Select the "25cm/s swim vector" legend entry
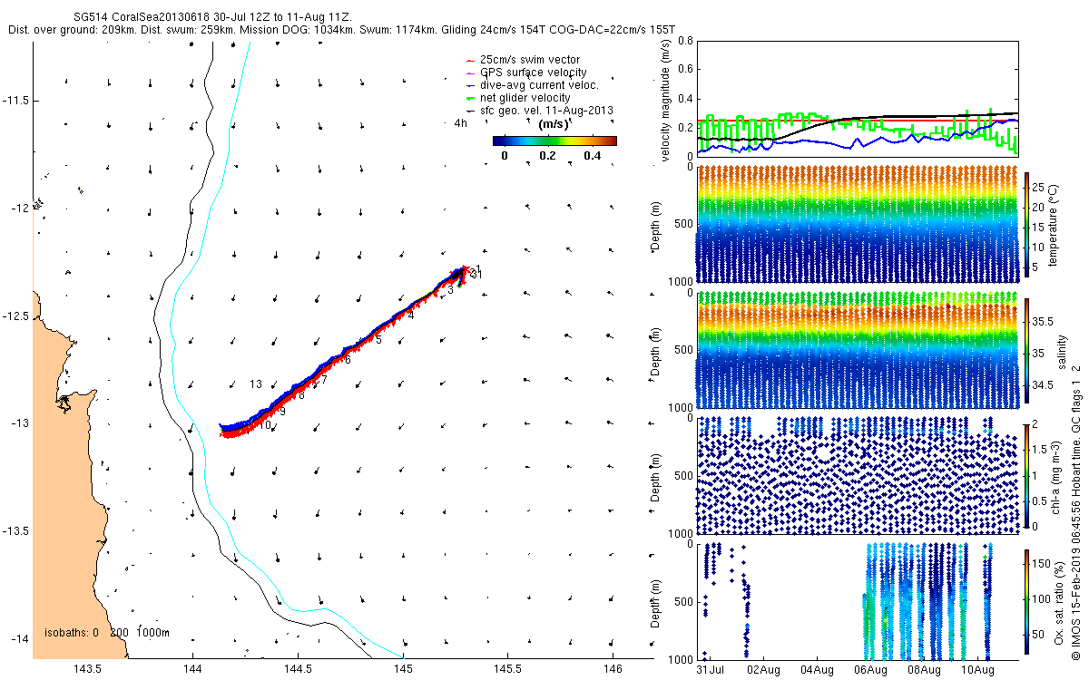The image size is (1089, 680). (x=530, y=60)
